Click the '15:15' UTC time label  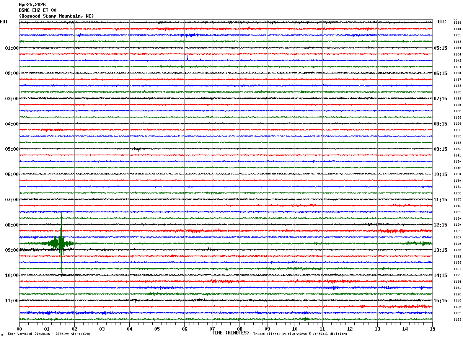pos(440,301)
